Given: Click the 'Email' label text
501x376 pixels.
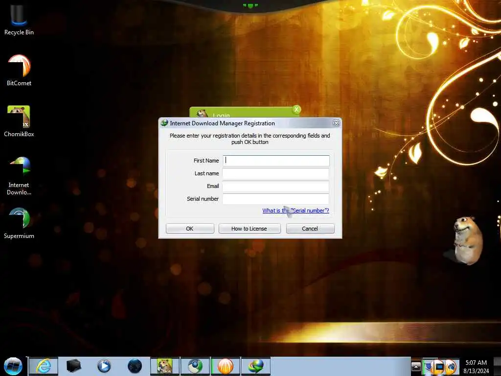Looking at the screenshot, I should pyautogui.click(x=213, y=186).
